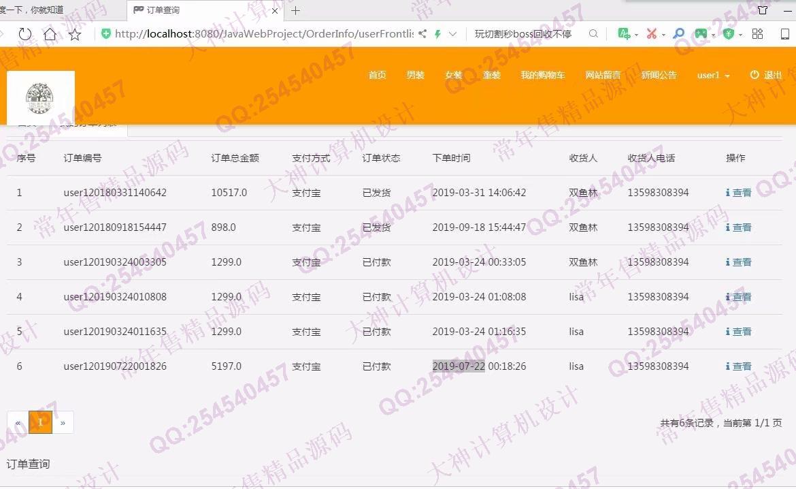Click the 订单查询 heading below pagination
The width and height of the screenshot is (796, 489).
28,464
